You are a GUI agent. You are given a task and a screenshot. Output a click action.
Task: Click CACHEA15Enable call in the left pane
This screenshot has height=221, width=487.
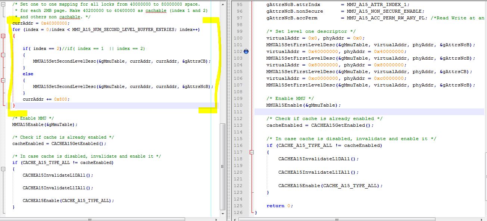68,201
